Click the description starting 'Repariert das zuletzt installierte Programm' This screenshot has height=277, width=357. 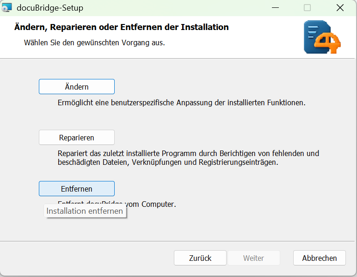point(188,158)
